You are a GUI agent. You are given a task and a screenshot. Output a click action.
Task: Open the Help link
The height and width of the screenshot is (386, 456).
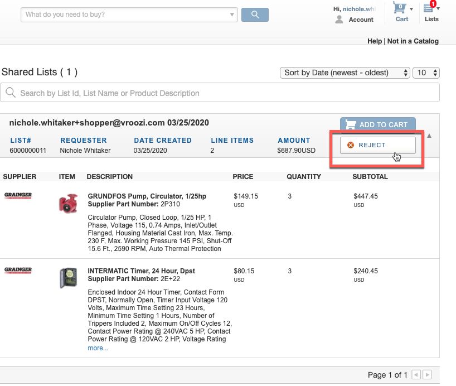click(375, 41)
